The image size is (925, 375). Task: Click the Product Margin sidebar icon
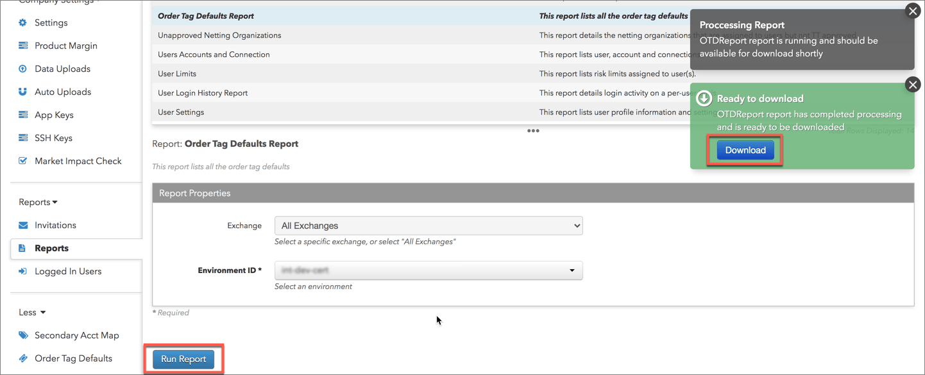pyautogui.click(x=23, y=46)
